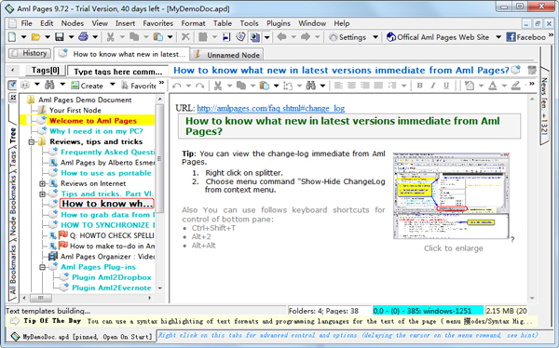Switch to the vertical Node Bookmarks tab
This screenshot has width=559, height=348.
tap(13, 206)
